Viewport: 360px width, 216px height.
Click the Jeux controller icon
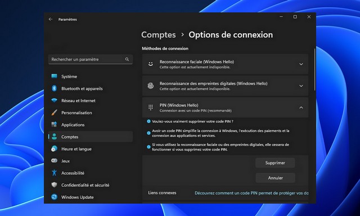point(54,161)
